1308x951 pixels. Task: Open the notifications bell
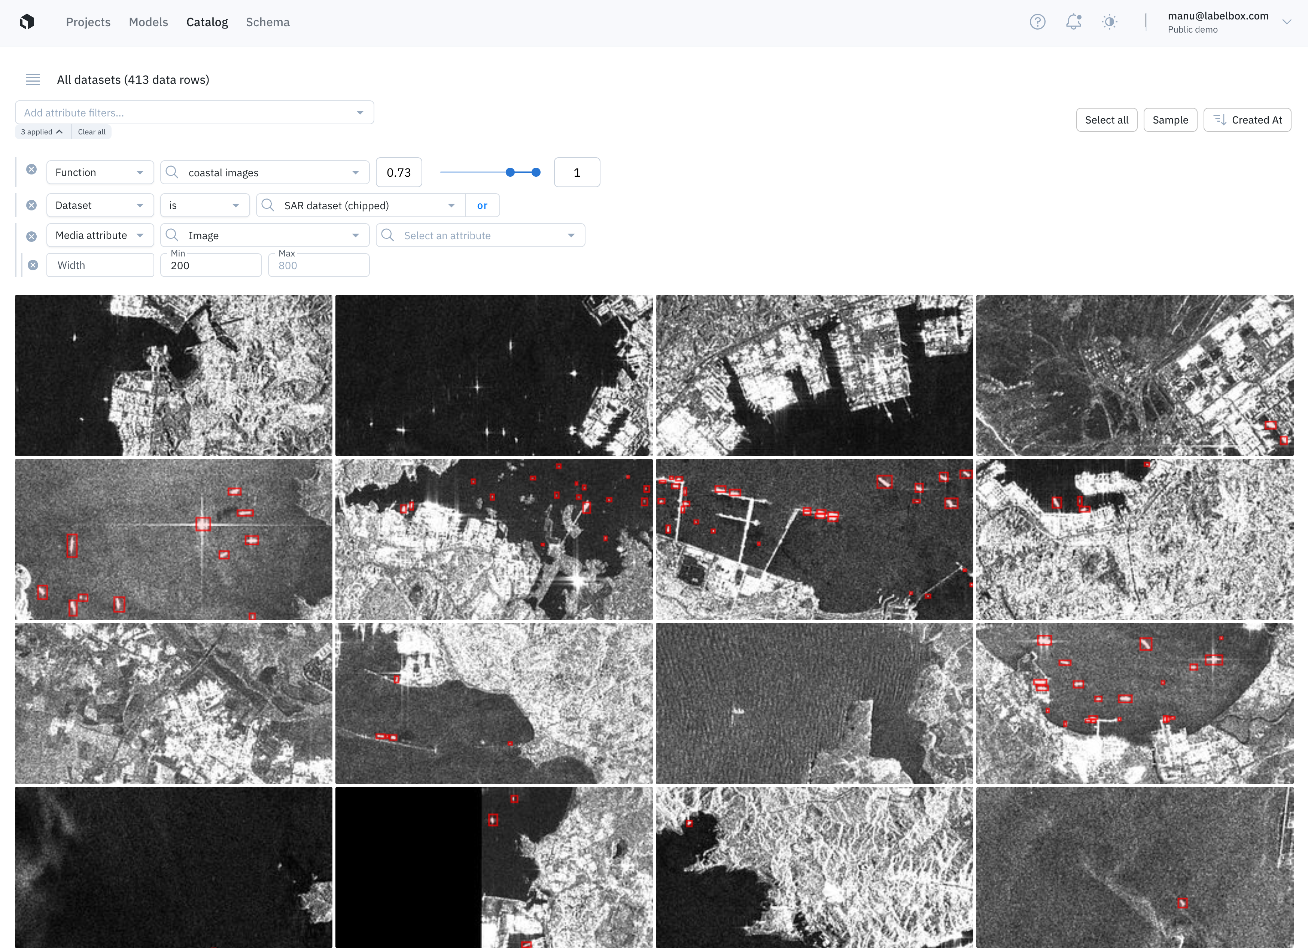[x=1073, y=22]
